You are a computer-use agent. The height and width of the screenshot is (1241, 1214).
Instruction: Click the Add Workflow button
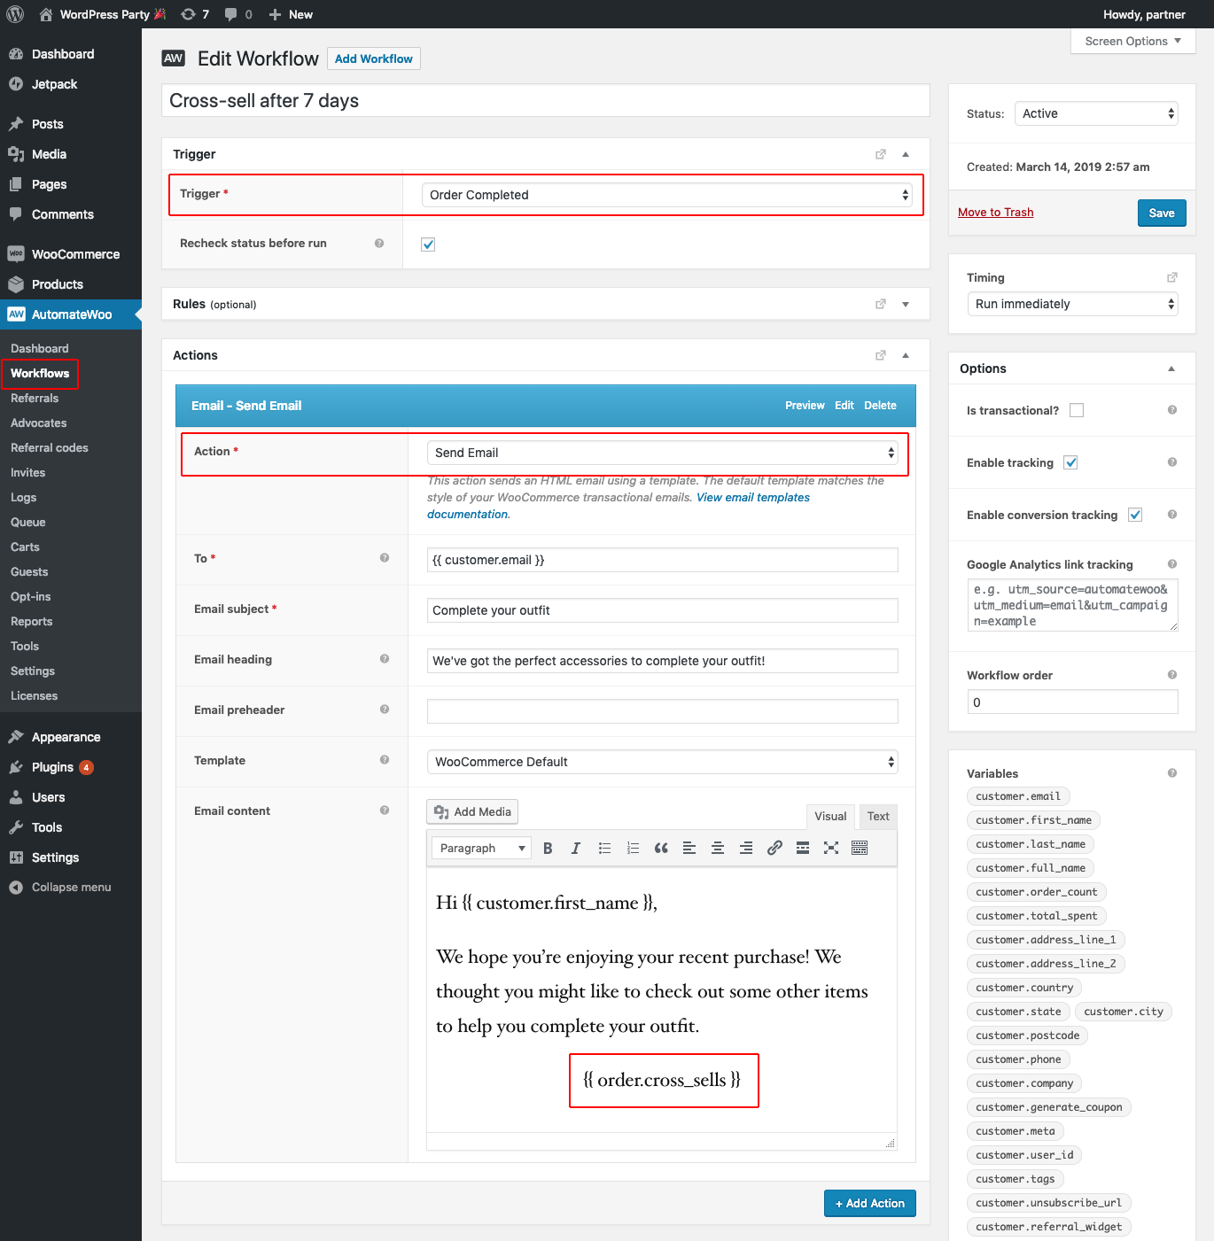point(374,58)
